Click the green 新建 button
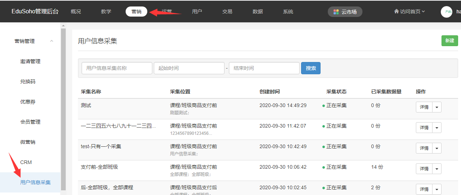 [449, 41]
